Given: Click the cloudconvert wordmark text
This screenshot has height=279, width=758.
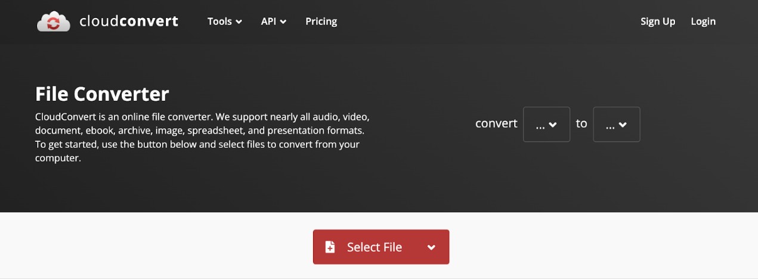Looking at the screenshot, I should (x=129, y=21).
